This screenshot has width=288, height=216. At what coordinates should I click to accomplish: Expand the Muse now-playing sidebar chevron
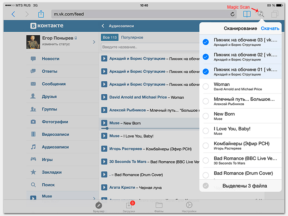coord(94,198)
